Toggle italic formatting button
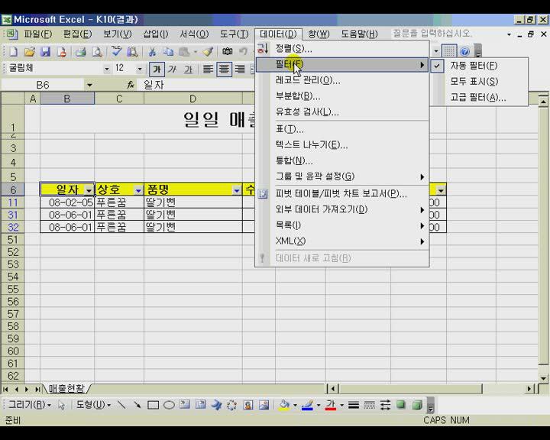 [x=172, y=69]
